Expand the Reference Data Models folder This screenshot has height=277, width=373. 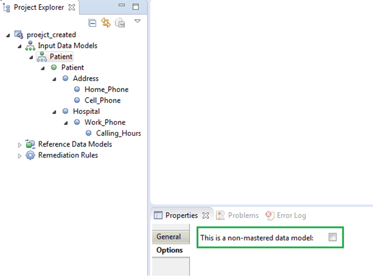[x=20, y=145]
